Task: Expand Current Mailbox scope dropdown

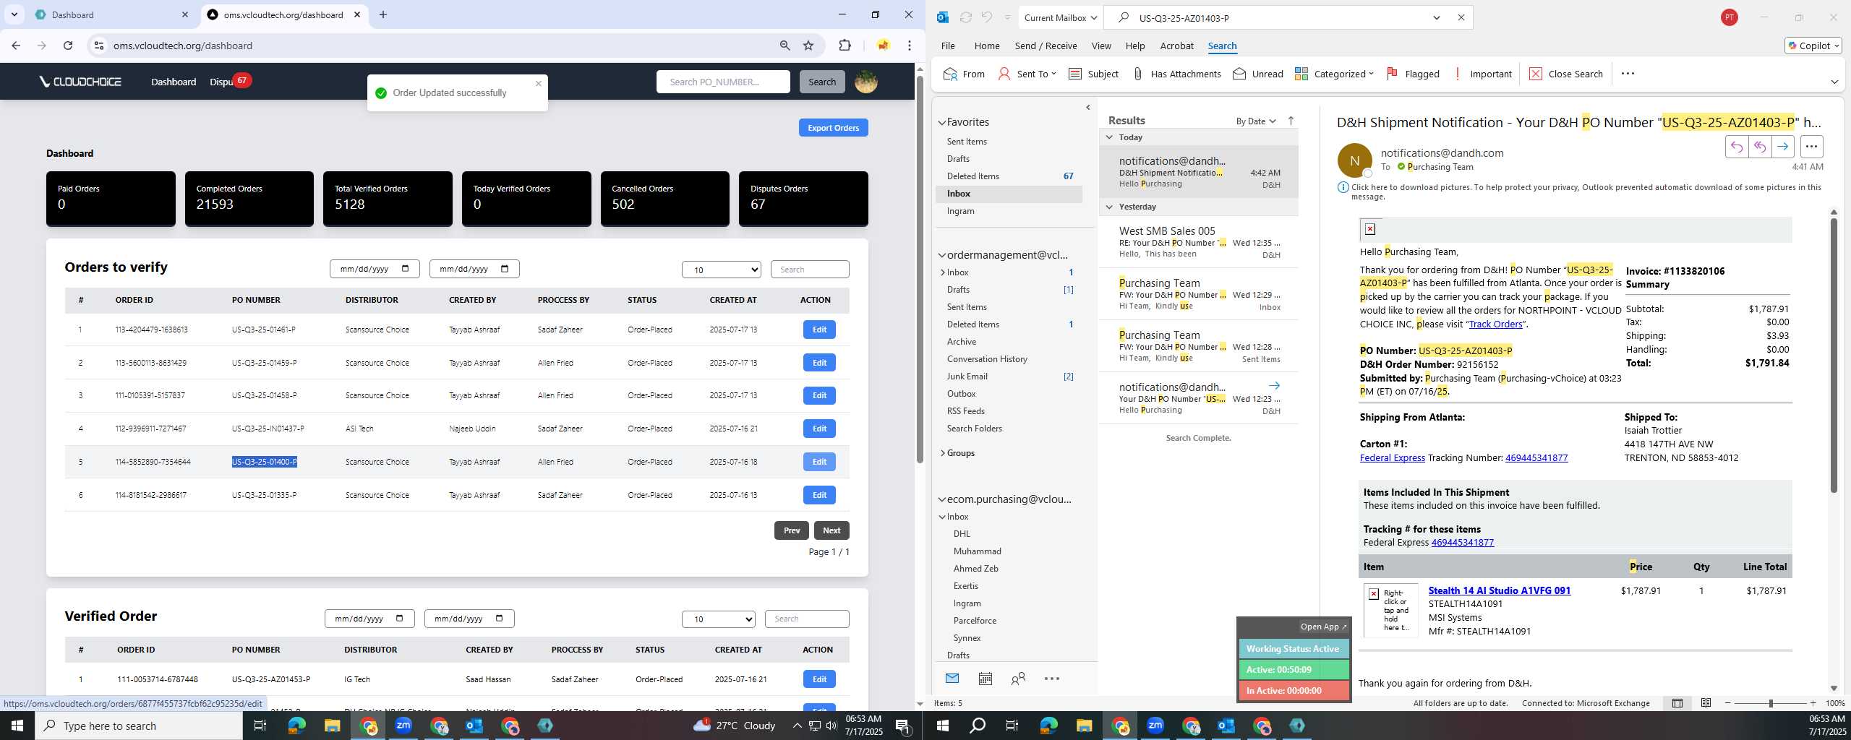Action: pos(1061,17)
